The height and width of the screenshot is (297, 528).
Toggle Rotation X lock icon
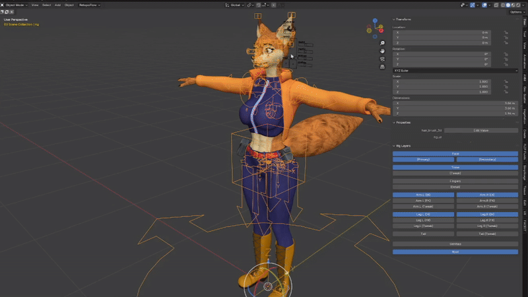[506, 54]
